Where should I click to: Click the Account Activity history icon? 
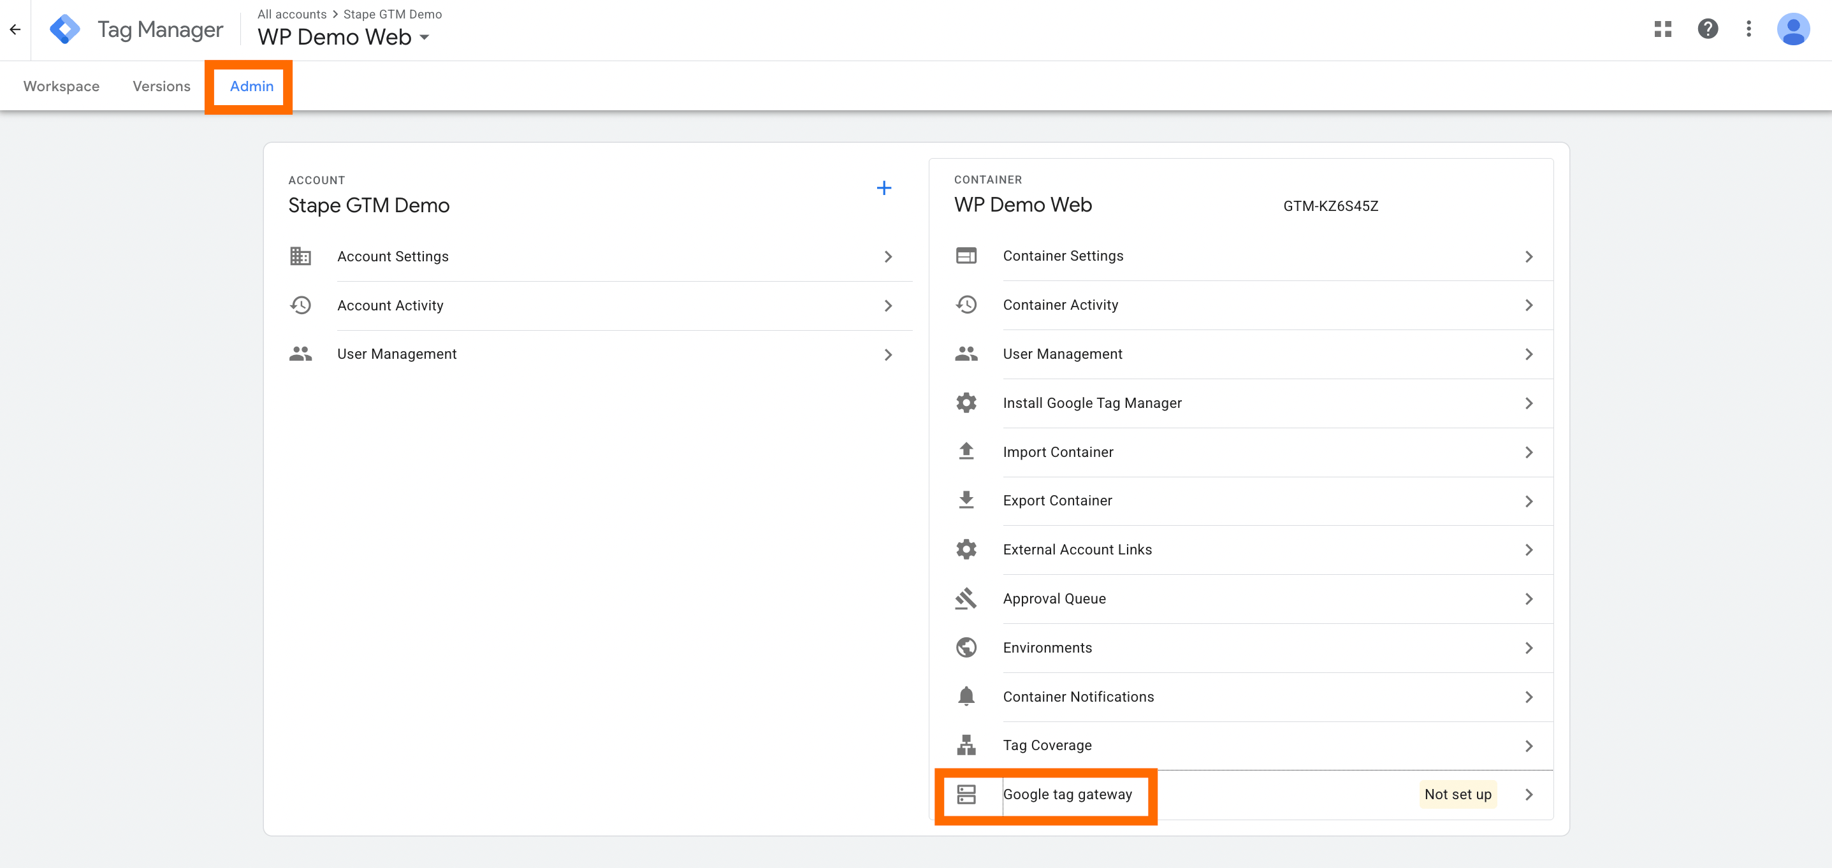(x=300, y=305)
